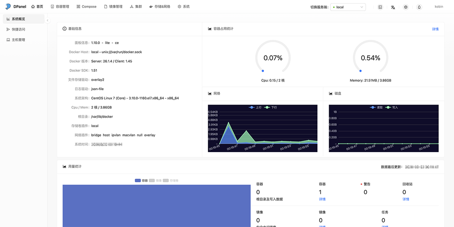Click the Memory 0.54% gauge

tap(370, 57)
